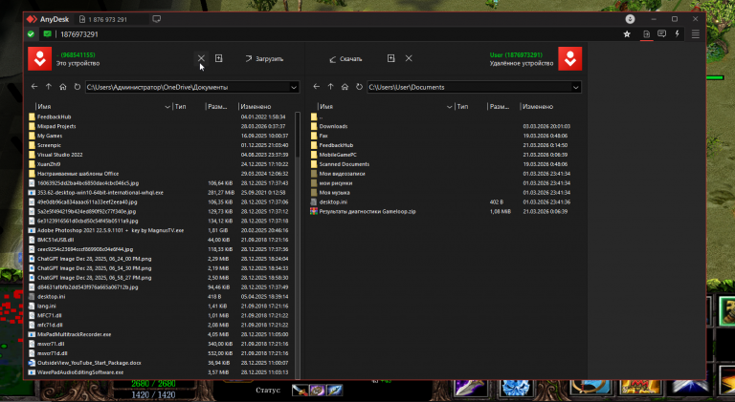Create new folder in local pane

pos(219,58)
